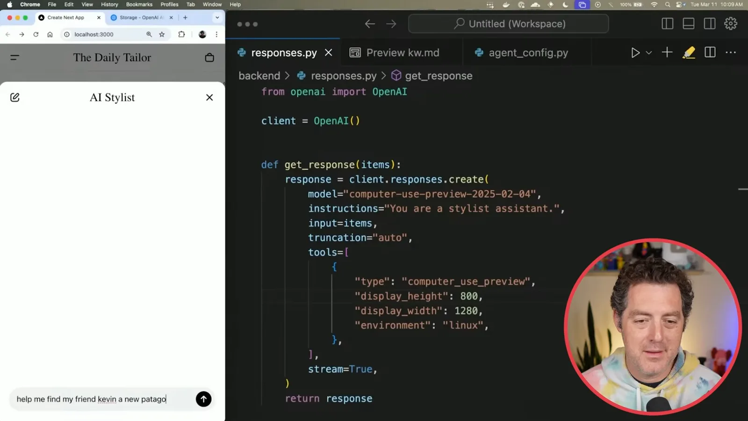Expand the run options dropdown arrow
748x421 pixels.
pyautogui.click(x=649, y=53)
